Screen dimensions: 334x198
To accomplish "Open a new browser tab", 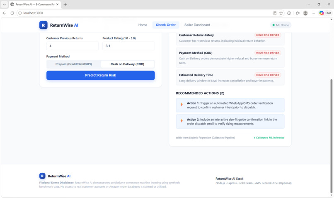I will (x=65, y=4).
